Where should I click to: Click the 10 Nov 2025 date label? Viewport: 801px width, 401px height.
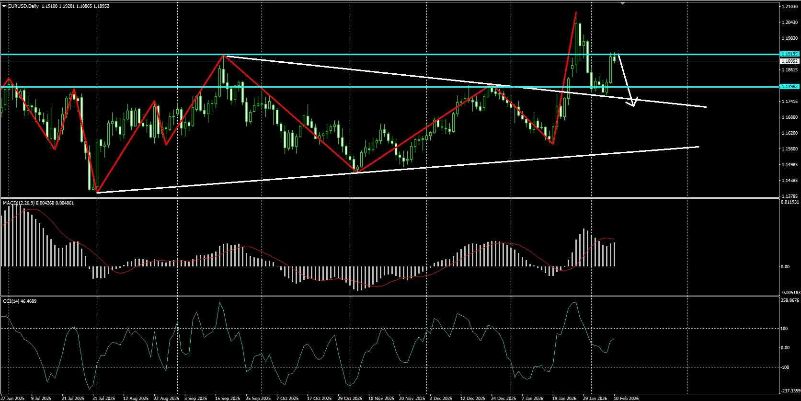point(381,398)
